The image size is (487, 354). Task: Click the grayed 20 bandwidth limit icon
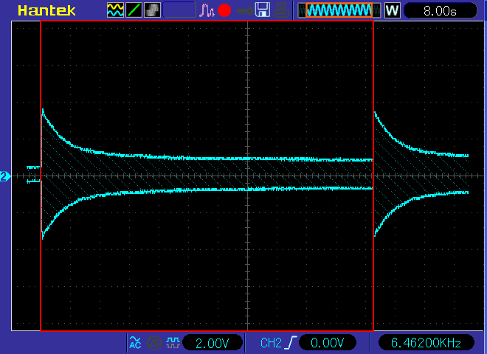153,342
